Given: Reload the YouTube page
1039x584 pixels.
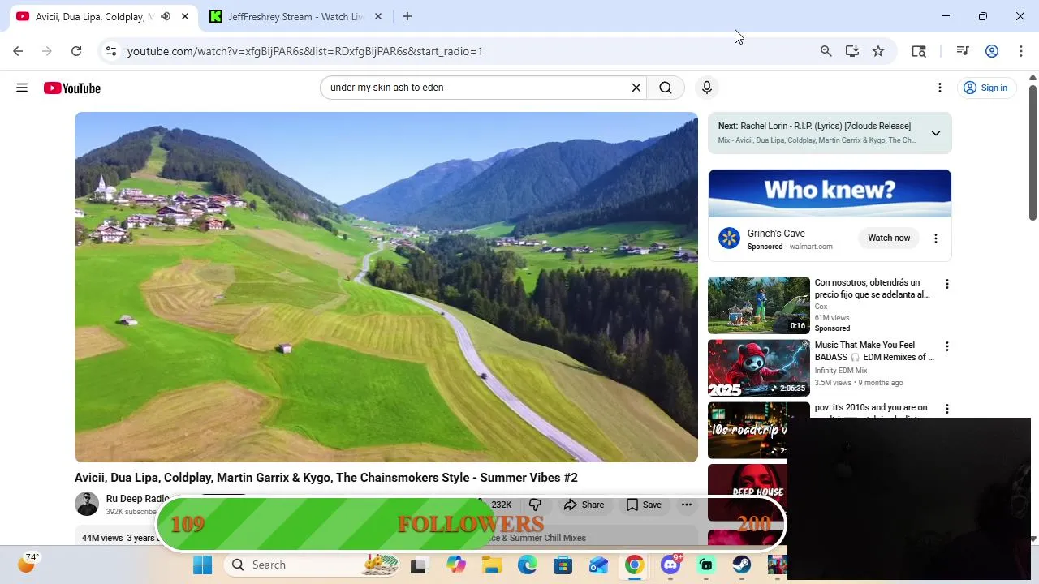Looking at the screenshot, I should (x=76, y=51).
